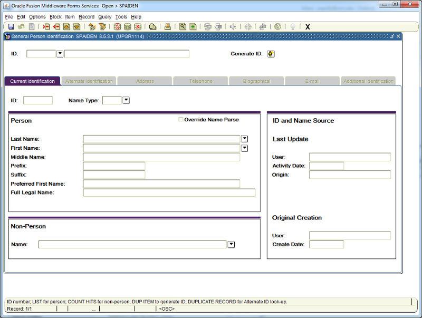Click the Rollback green arrow icon
422x318 pixels.
pos(21,27)
